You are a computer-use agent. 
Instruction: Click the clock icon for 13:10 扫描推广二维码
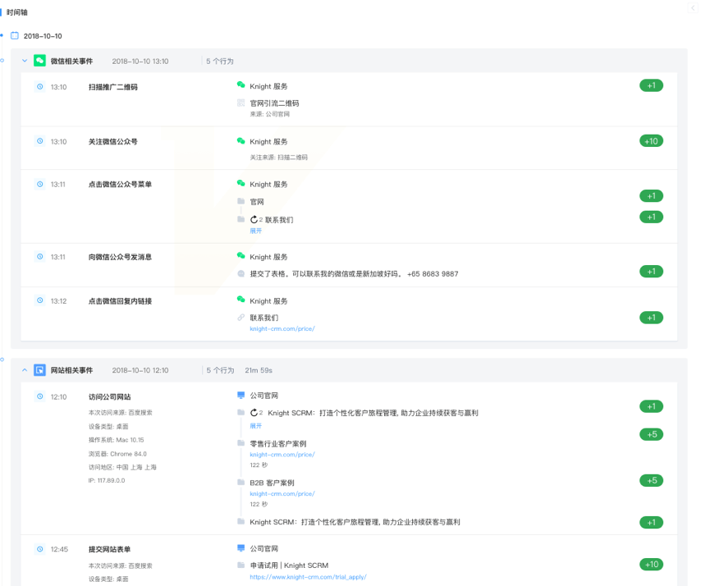[40, 87]
